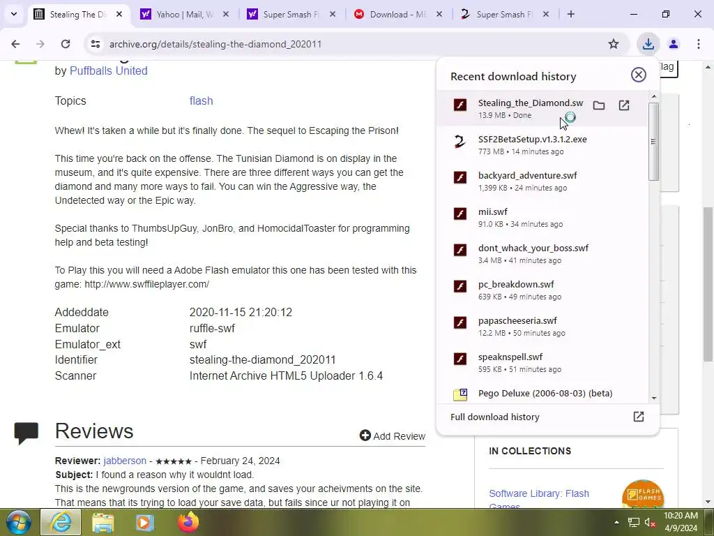Viewport: 714px width, 536px height.
Task: Launch Firefox from the taskbar
Action: tap(188, 522)
